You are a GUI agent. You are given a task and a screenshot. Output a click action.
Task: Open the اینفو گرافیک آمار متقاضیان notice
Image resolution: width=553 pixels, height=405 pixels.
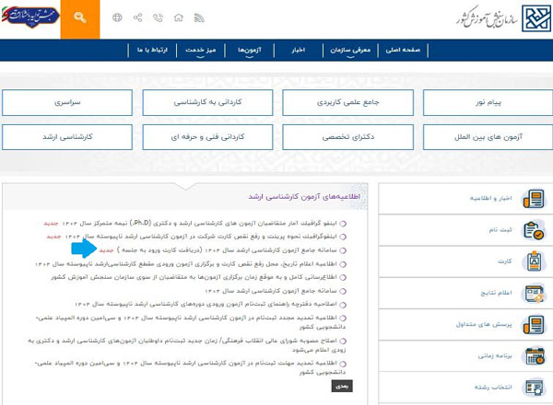(x=199, y=224)
